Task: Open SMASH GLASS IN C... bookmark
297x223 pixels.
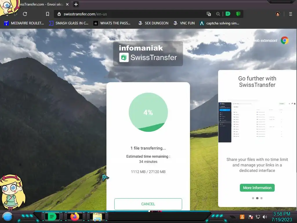Action: pos(68,23)
